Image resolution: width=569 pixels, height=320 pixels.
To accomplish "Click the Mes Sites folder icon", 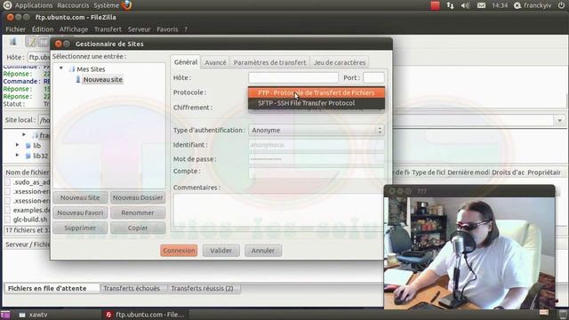I will [x=72, y=69].
